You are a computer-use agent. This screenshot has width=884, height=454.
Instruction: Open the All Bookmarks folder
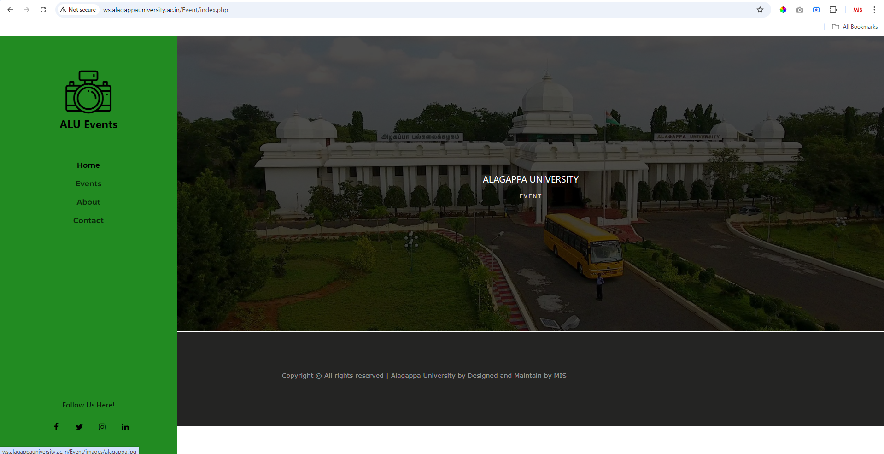(855, 27)
